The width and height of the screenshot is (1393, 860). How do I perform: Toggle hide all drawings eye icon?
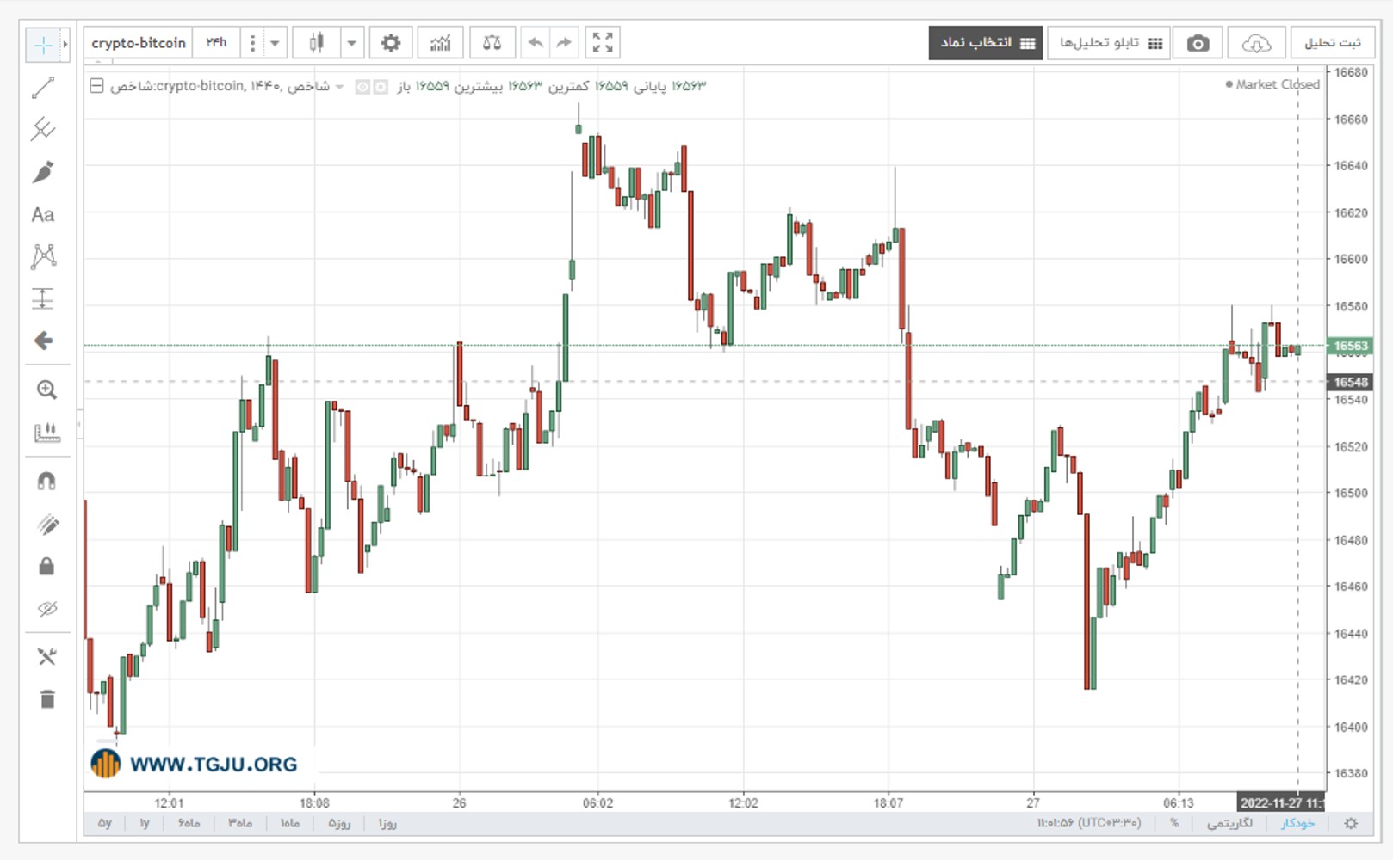[x=46, y=609]
